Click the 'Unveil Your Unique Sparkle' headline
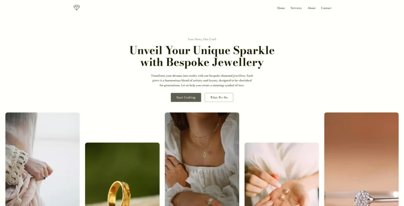 (x=202, y=50)
